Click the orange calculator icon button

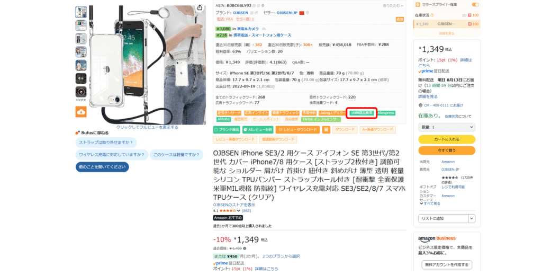326,130
